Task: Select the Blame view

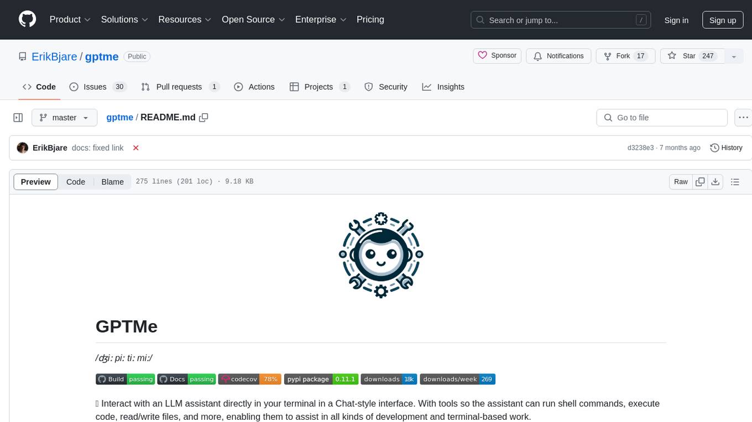Action: coord(113,182)
